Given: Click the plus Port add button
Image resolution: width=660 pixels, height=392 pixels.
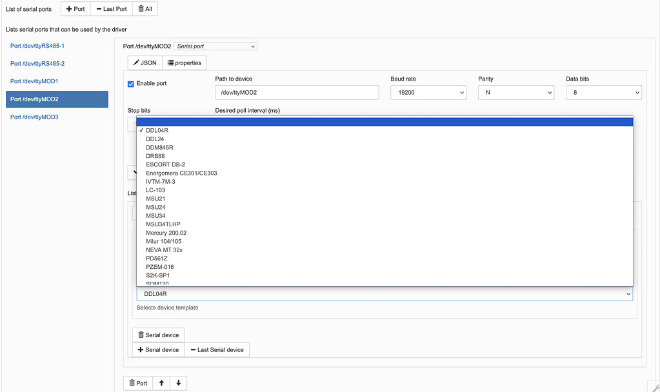Looking at the screenshot, I should click(75, 9).
